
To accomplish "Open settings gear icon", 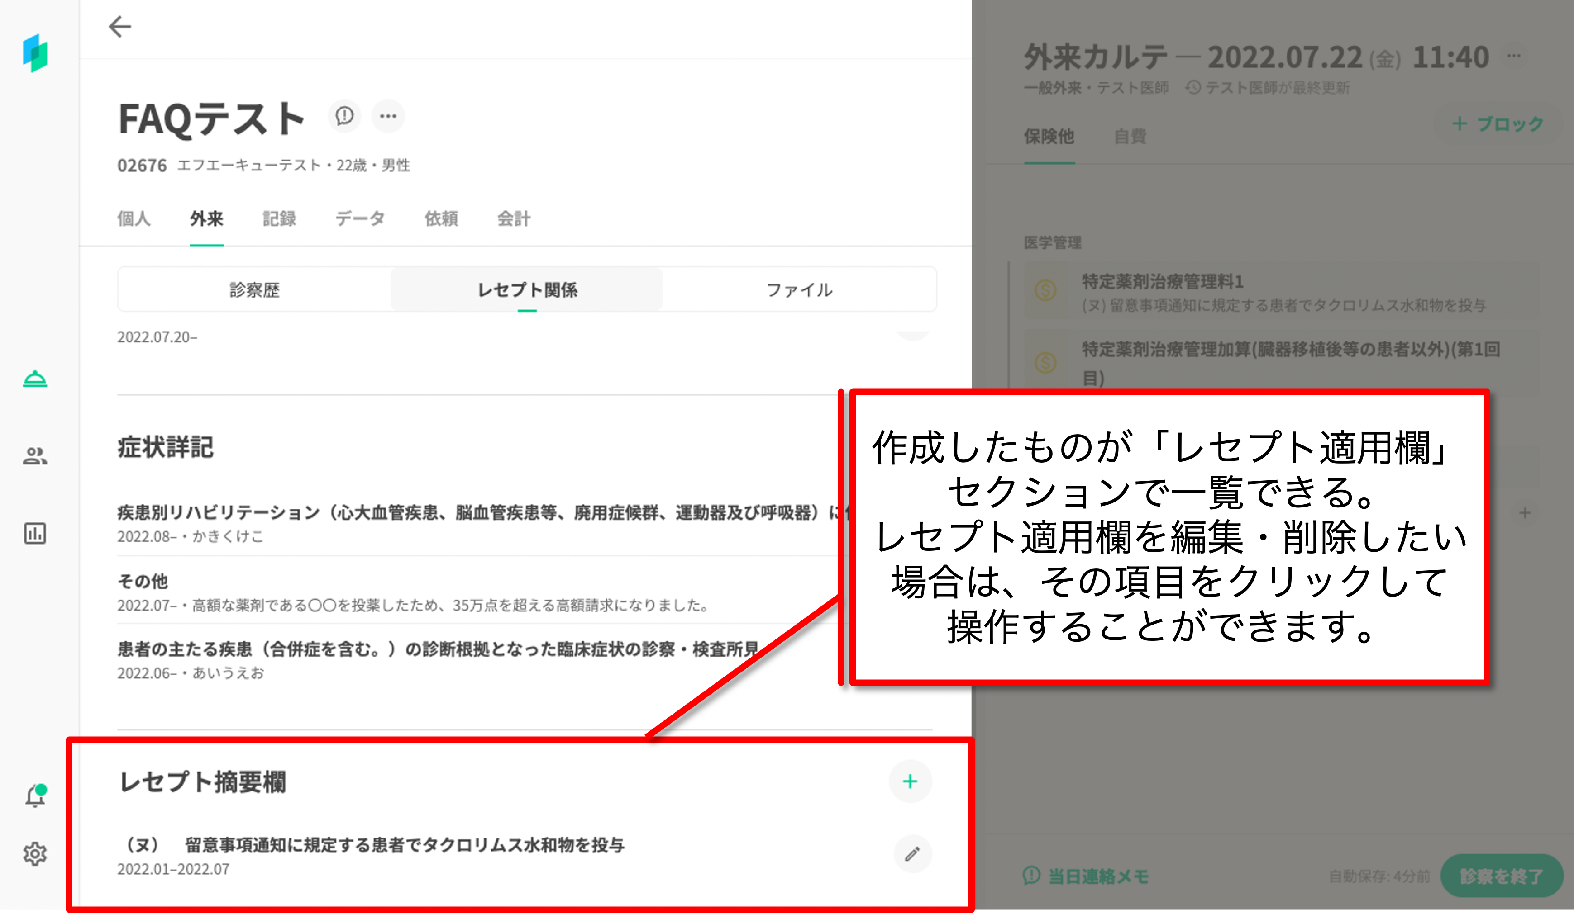I will [x=35, y=853].
